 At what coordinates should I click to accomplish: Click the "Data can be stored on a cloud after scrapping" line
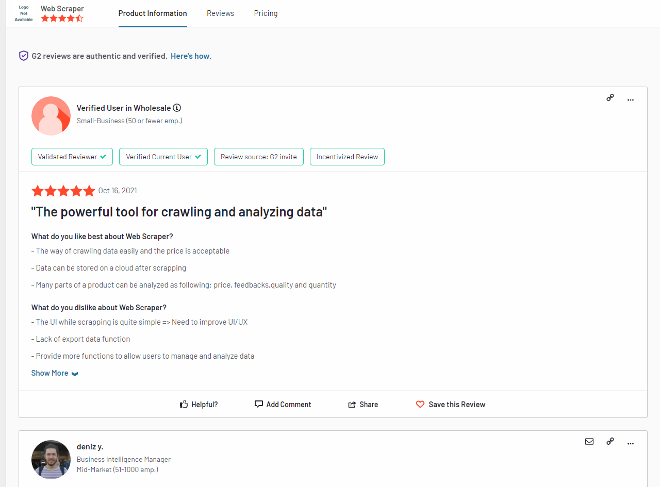109,268
